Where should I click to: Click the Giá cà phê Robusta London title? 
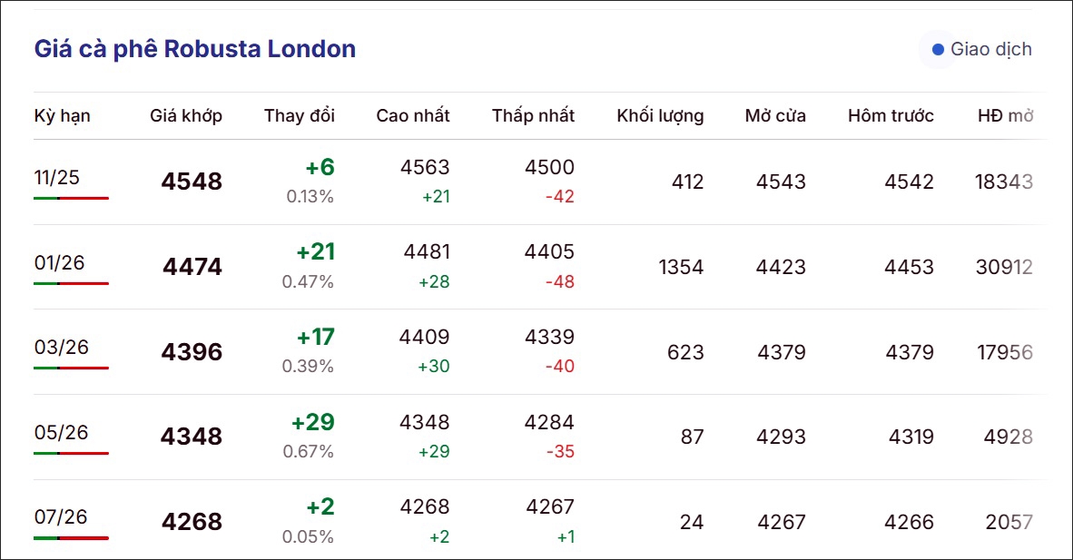click(x=195, y=49)
